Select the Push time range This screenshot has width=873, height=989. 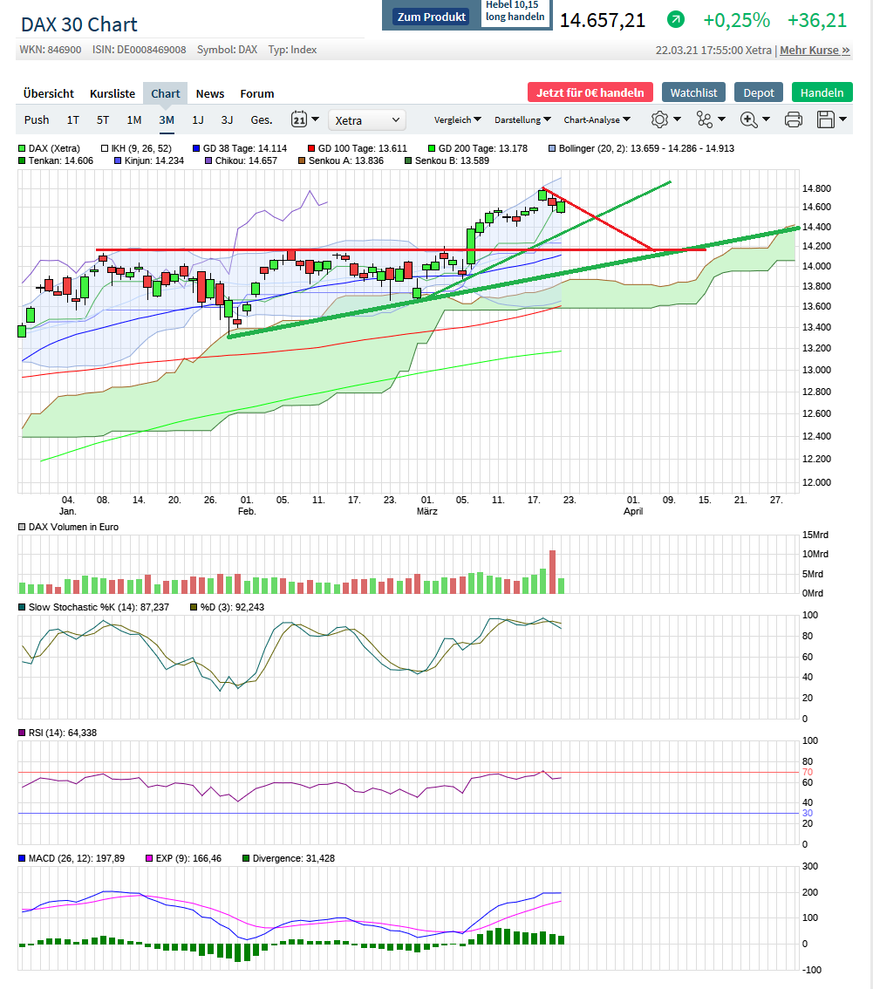click(37, 119)
